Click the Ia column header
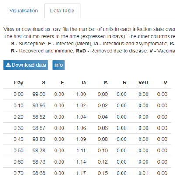175x175 pixels. coord(84,83)
